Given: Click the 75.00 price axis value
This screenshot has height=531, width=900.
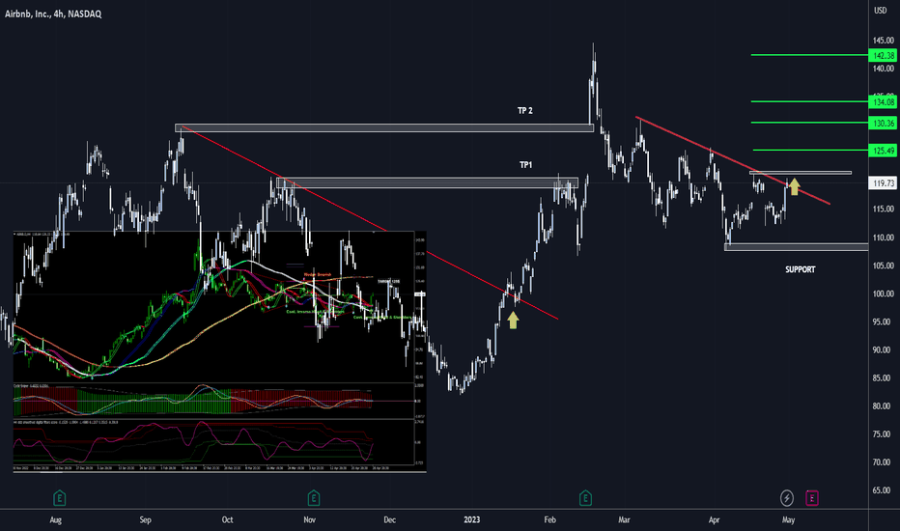Looking at the screenshot, I should (x=884, y=434).
